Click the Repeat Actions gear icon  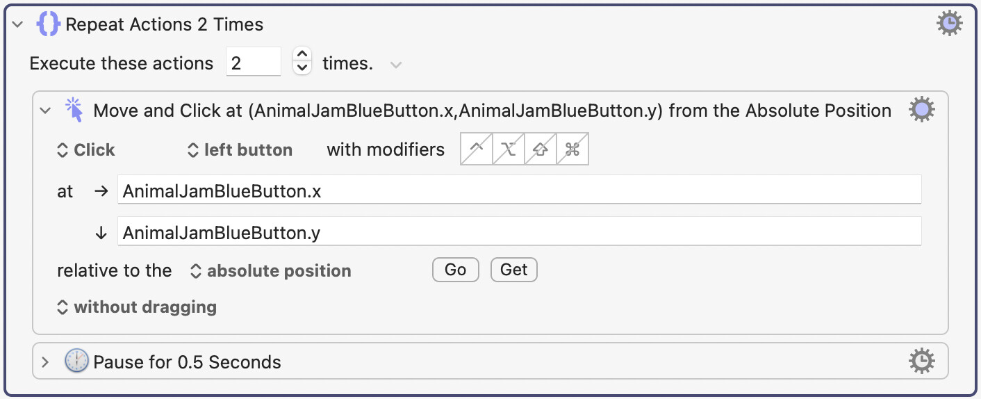click(949, 24)
